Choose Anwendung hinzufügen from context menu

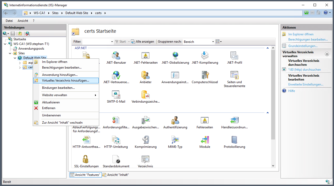[66, 75]
